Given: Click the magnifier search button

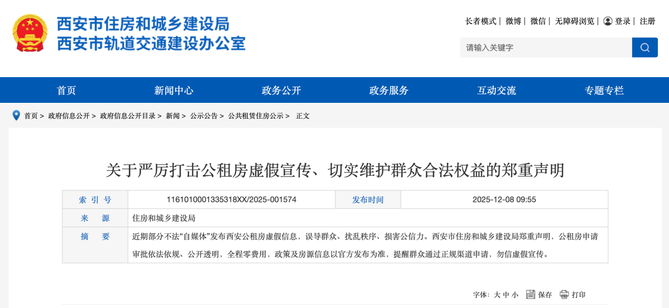Looking at the screenshot, I should (x=645, y=47).
